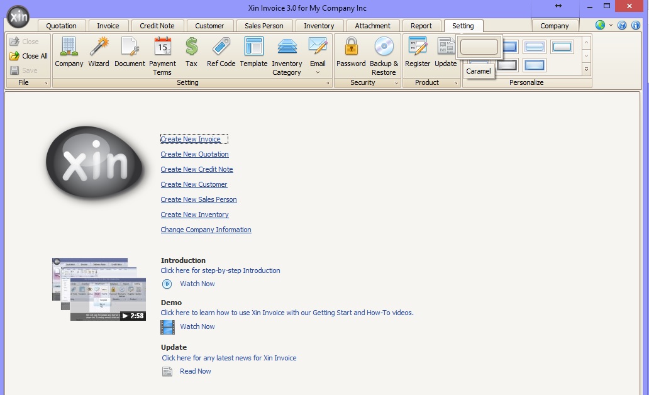Click Change Company Information link
This screenshot has height=395, width=649.
pyautogui.click(x=206, y=230)
